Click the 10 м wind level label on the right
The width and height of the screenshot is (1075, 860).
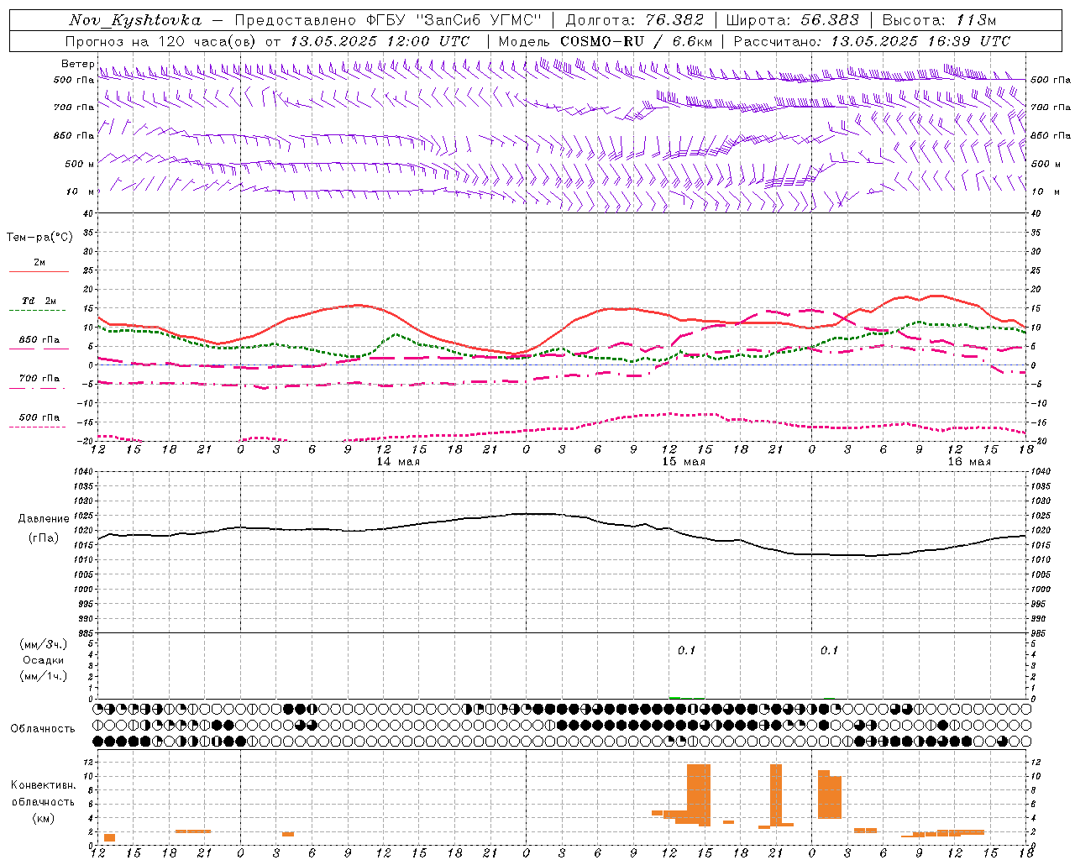tap(1045, 191)
